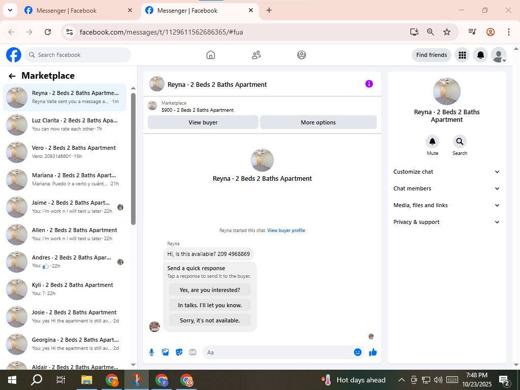Show hidden system tray icons

[401, 380]
